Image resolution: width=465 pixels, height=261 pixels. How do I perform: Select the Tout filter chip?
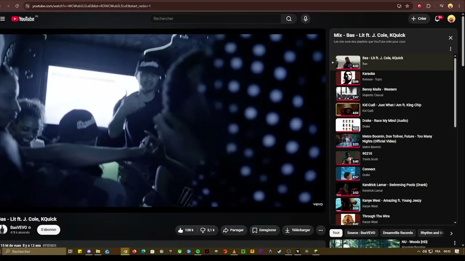[x=336, y=233]
